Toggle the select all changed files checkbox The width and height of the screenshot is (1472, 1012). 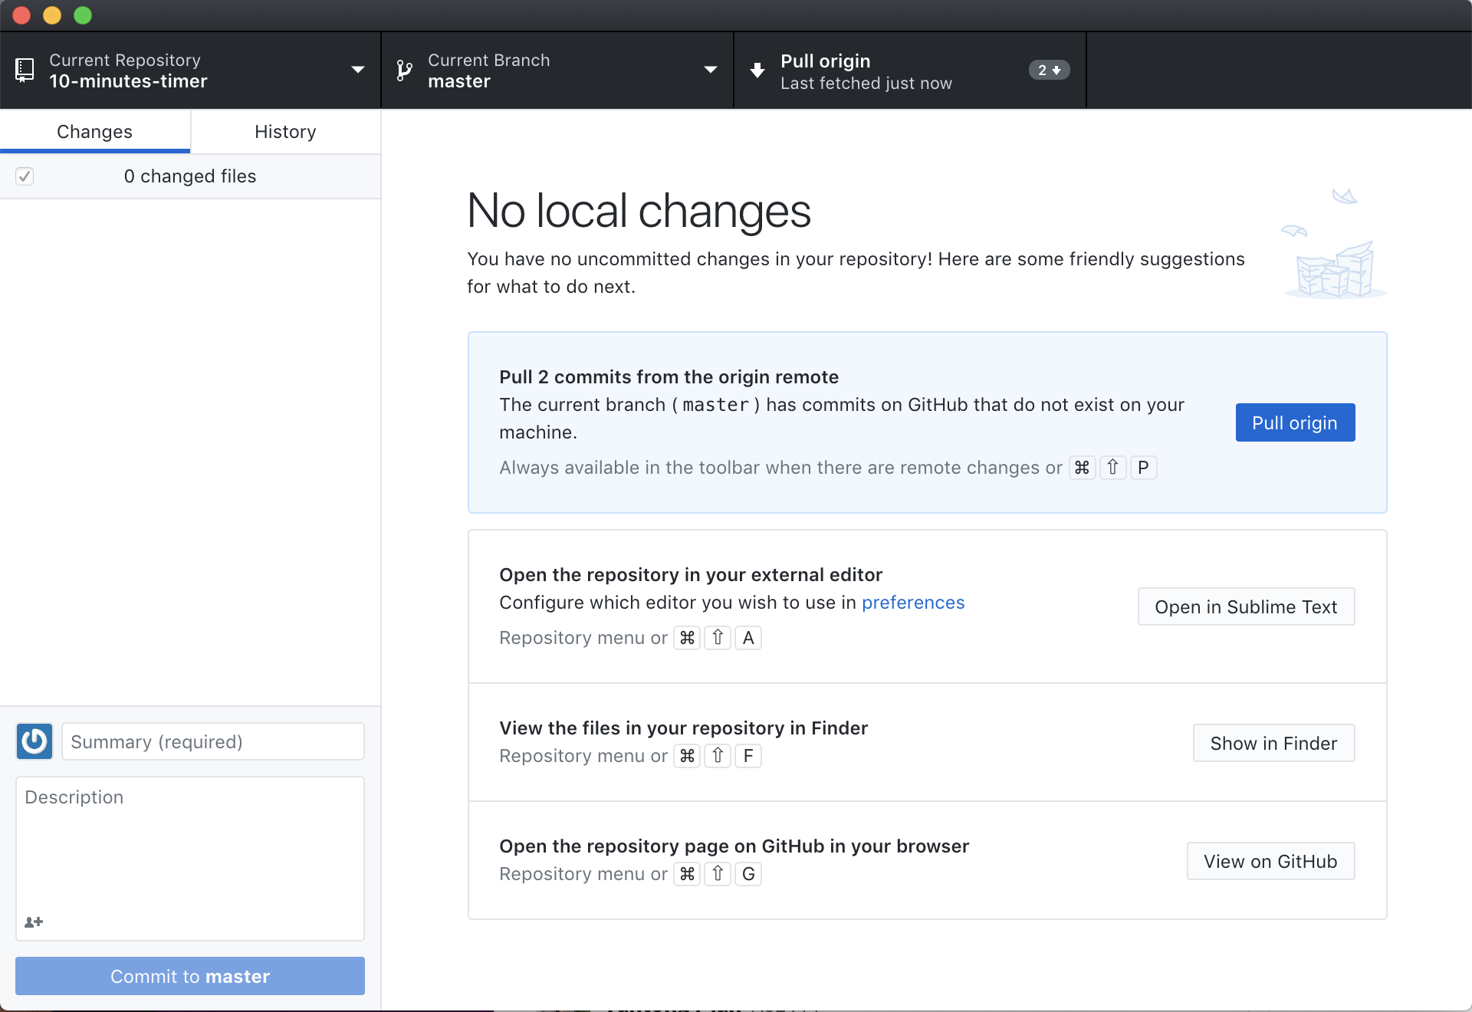point(25,176)
